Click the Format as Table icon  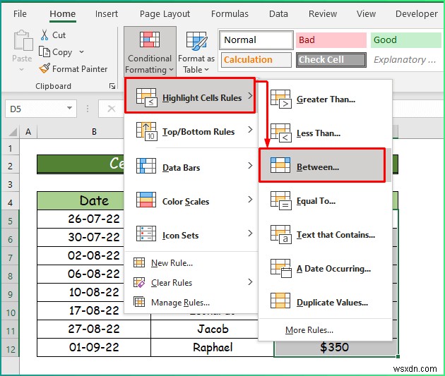(x=196, y=41)
